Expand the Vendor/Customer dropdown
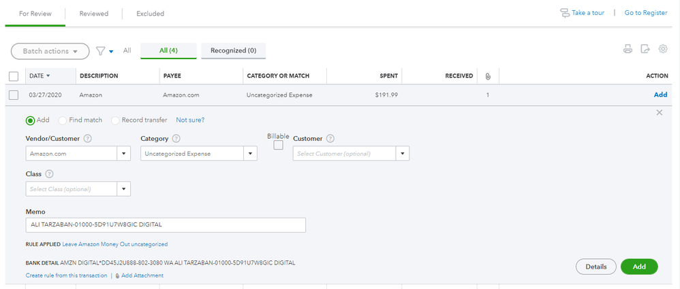680x289 pixels. (x=125, y=154)
